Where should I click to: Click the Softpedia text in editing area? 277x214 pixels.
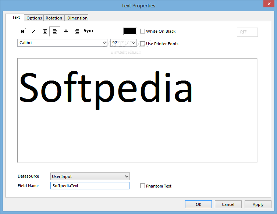tap(106, 90)
